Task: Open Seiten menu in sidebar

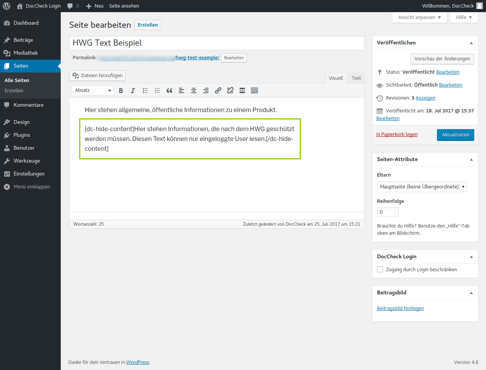Action: pyautogui.click(x=30, y=66)
